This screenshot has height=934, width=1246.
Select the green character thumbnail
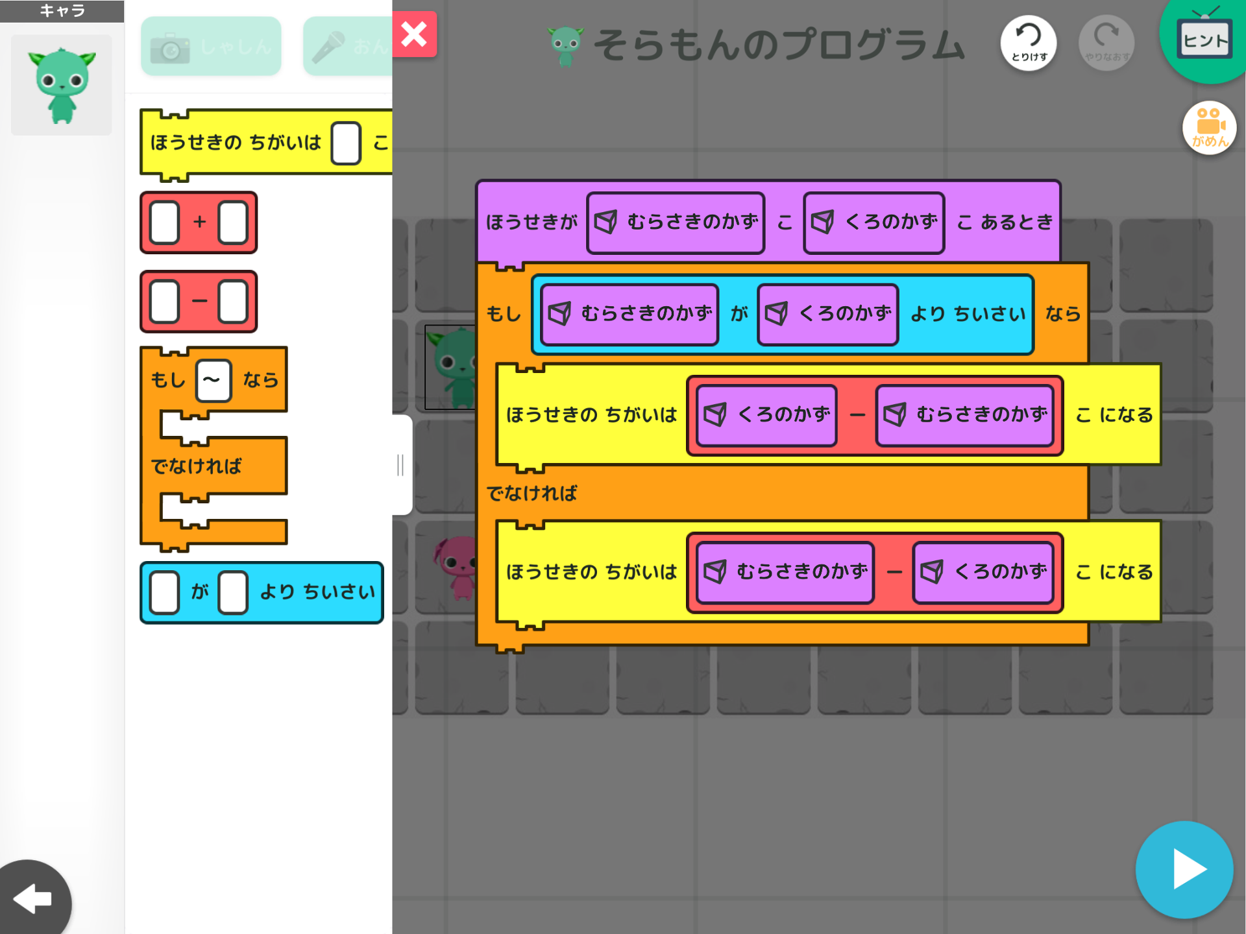click(62, 85)
